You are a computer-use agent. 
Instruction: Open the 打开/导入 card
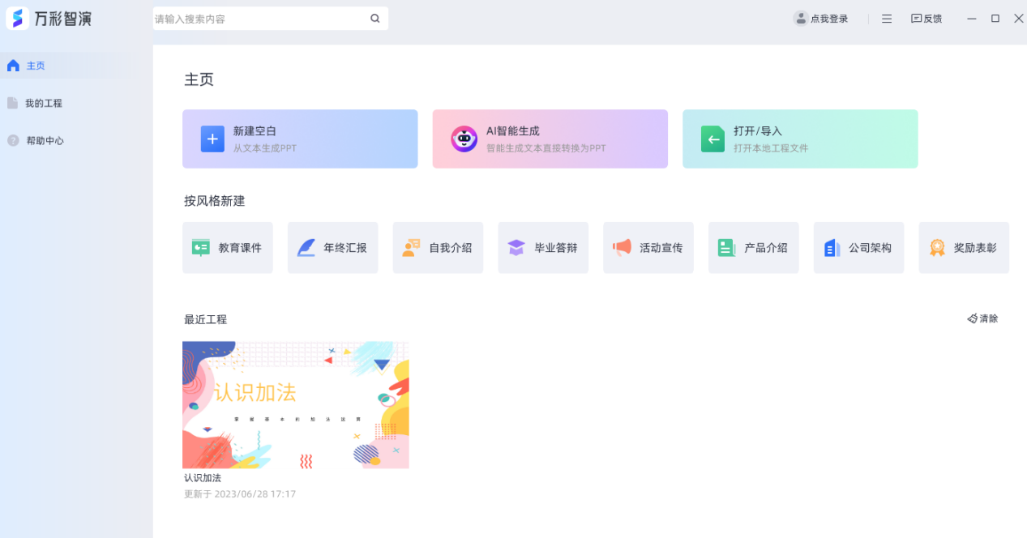coord(800,139)
